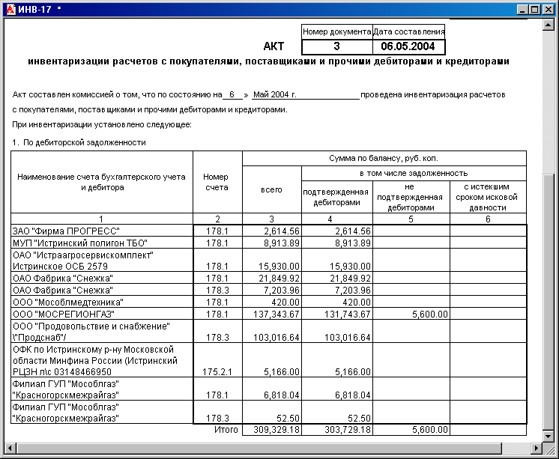Click the vertical scrollbar down arrow
This screenshot has height=459, width=559.
548,436
